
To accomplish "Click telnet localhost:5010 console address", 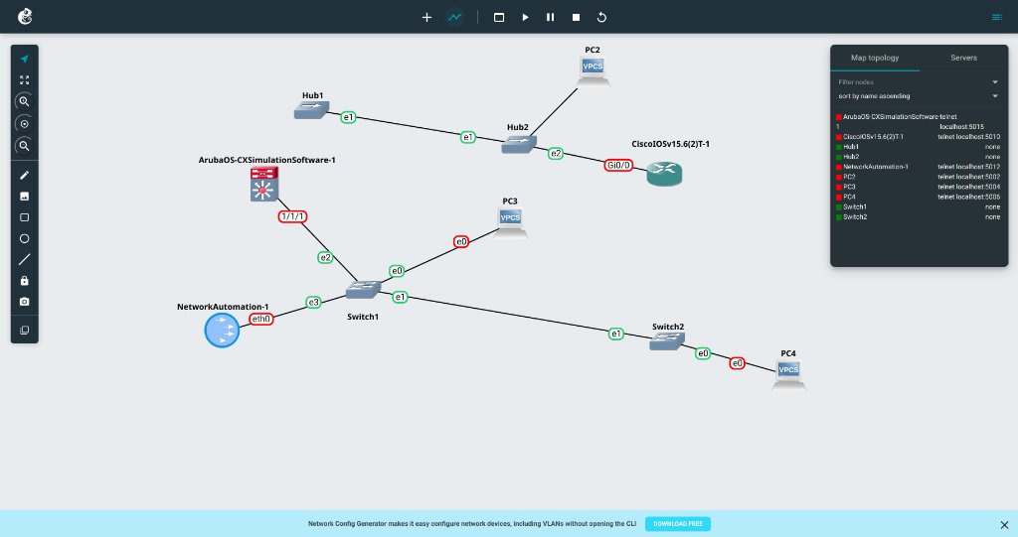I will pyautogui.click(x=968, y=137).
